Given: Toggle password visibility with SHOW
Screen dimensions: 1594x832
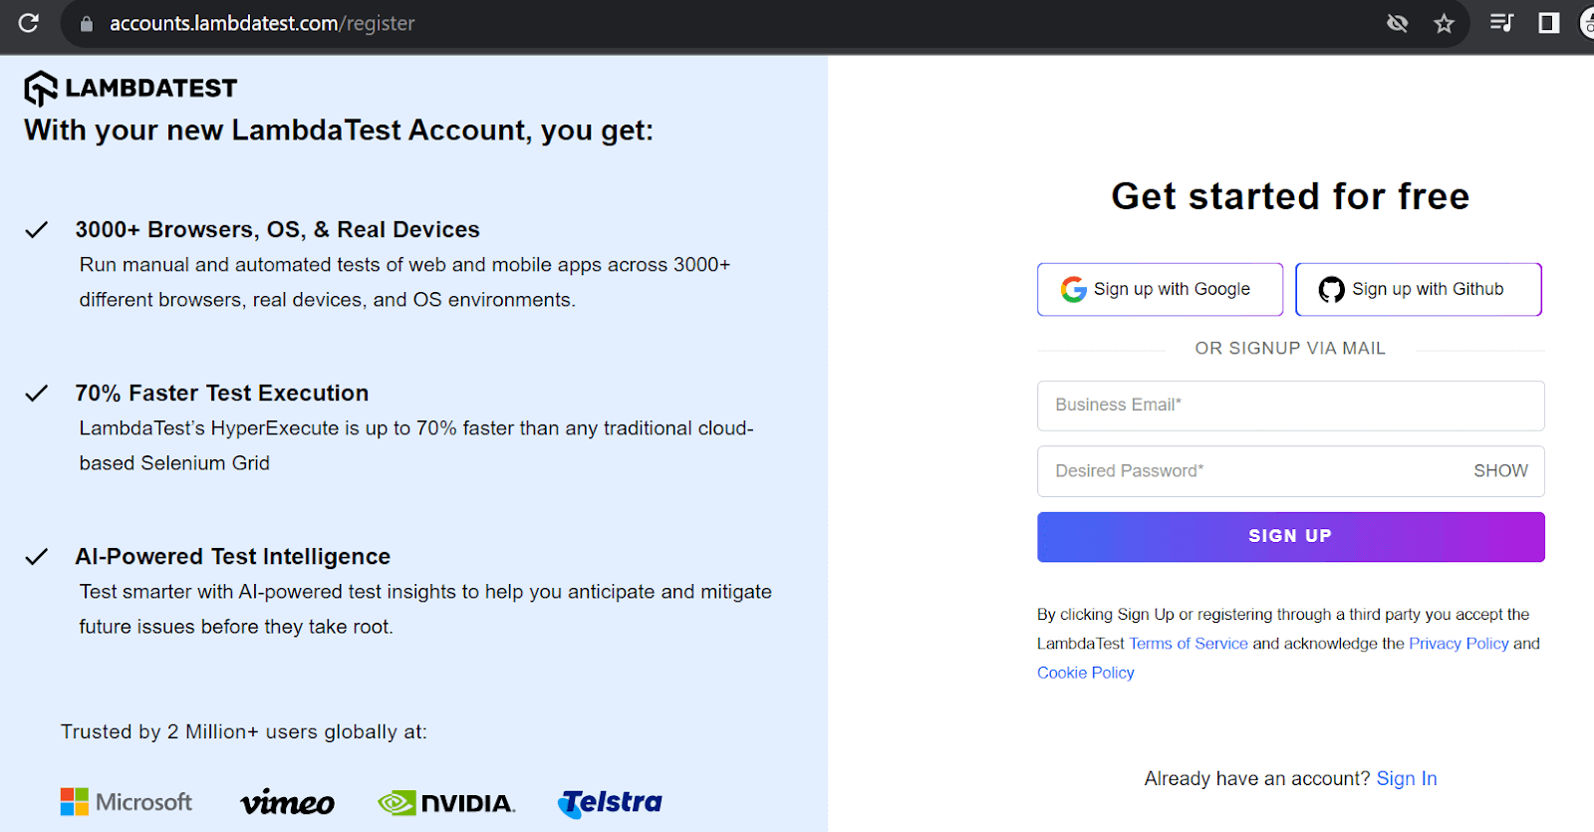Looking at the screenshot, I should (x=1499, y=470).
